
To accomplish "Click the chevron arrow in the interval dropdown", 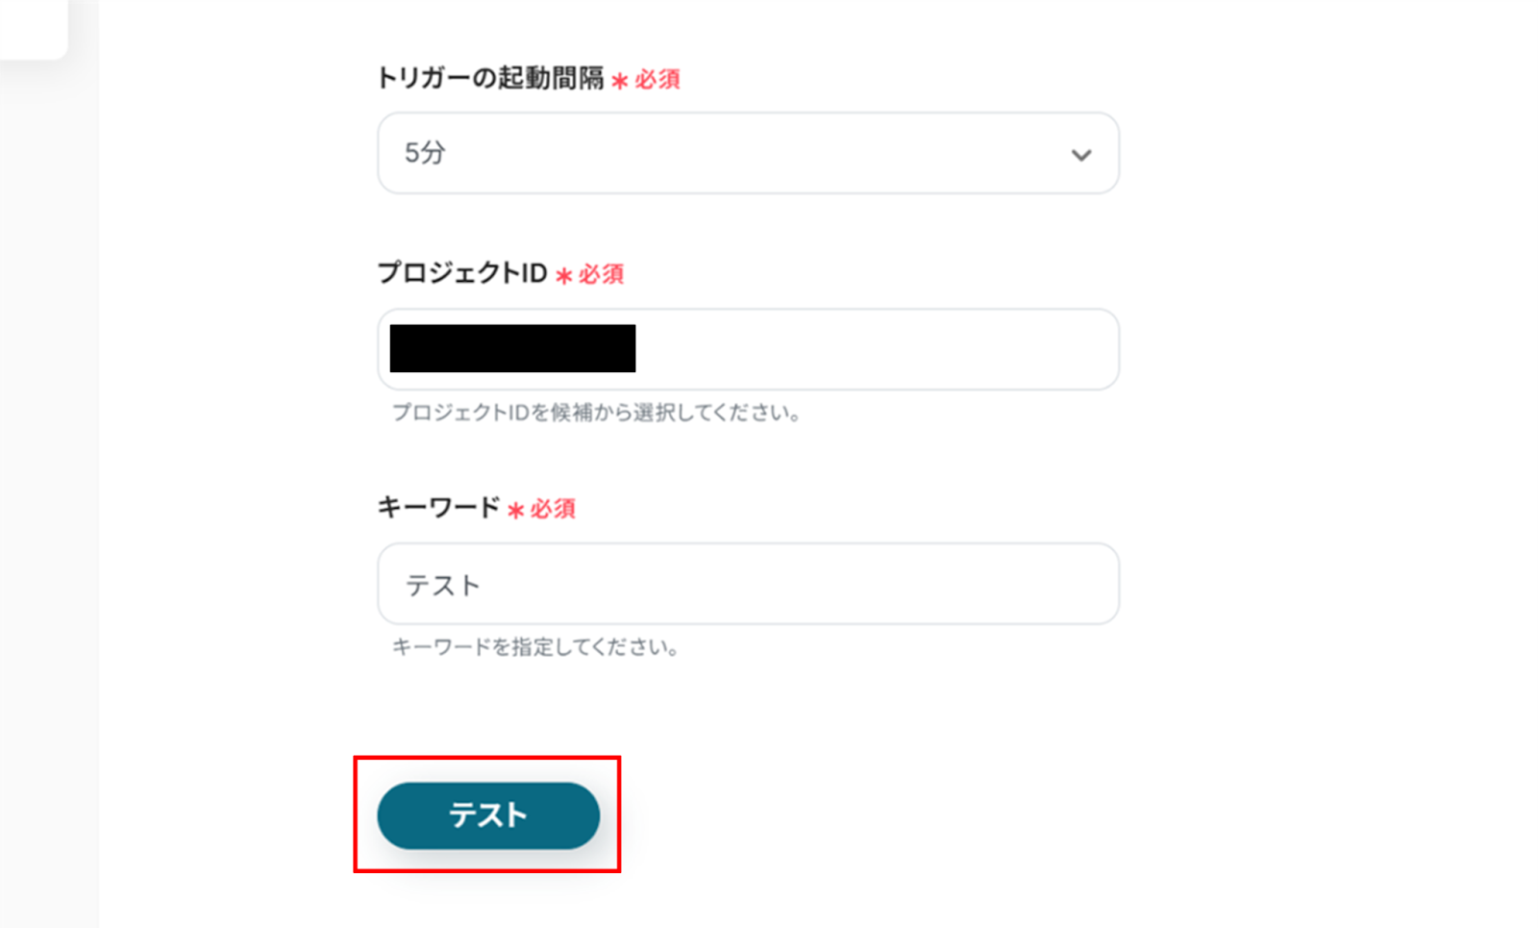I will pos(1081,155).
